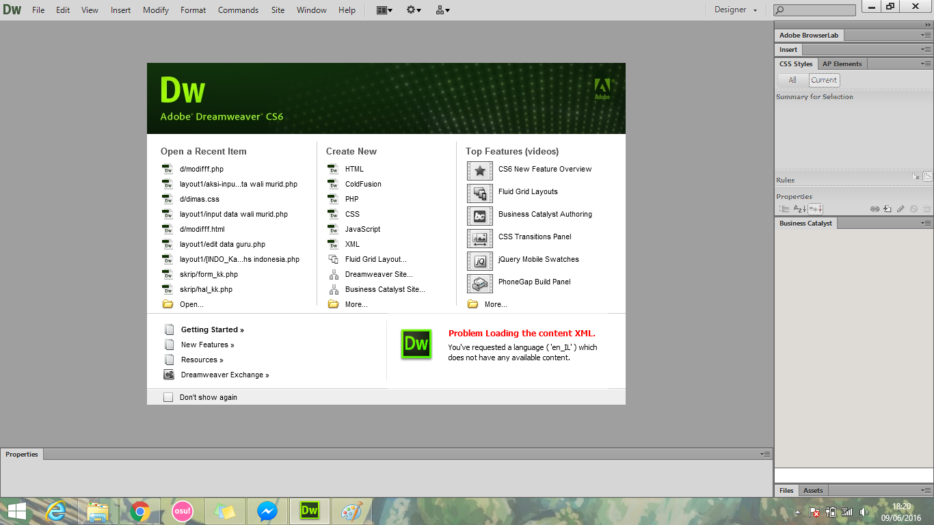The height and width of the screenshot is (525, 934).
Task: Open the Modify menu
Action: (x=155, y=10)
